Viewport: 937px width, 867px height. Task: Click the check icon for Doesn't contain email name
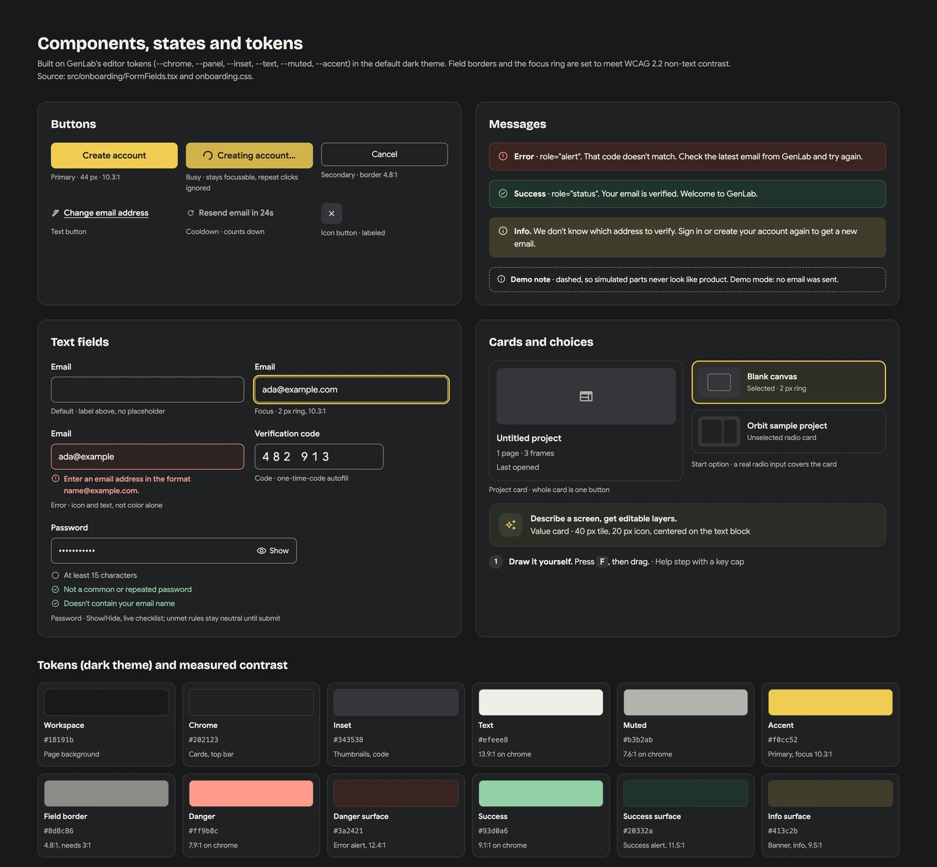coord(56,603)
